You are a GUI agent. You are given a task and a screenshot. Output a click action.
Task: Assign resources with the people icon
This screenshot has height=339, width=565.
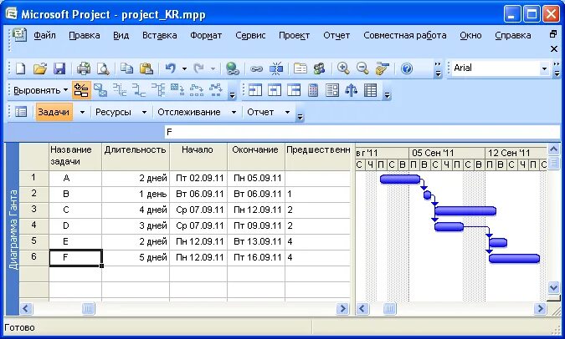[x=319, y=68]
